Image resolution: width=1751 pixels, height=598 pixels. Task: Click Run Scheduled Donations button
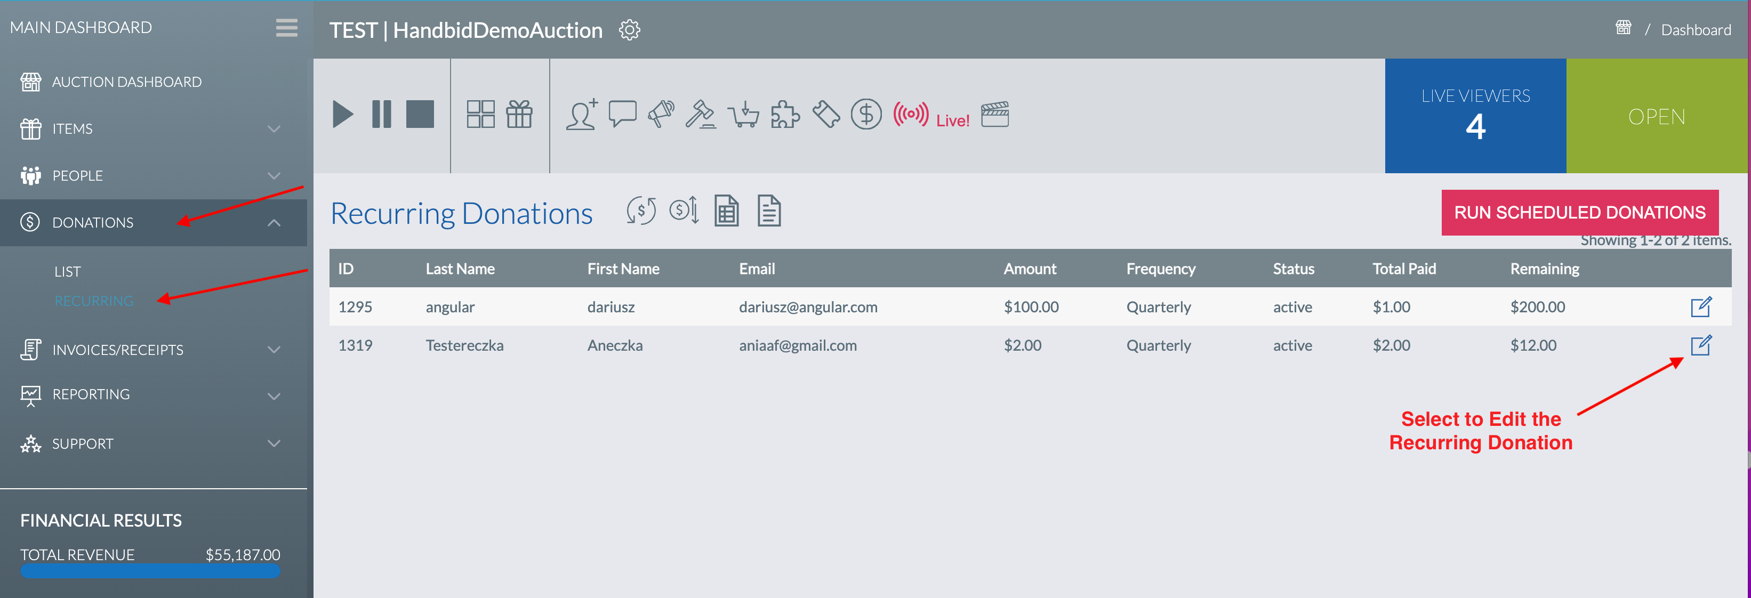tap(1580, 212)
